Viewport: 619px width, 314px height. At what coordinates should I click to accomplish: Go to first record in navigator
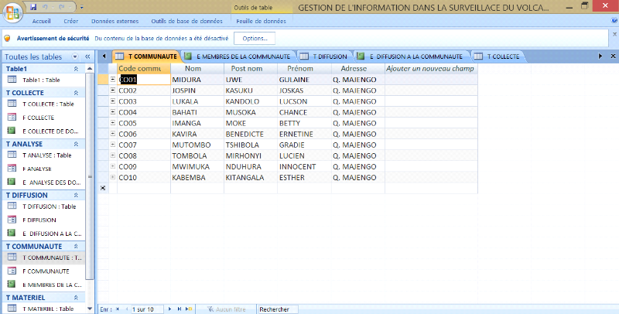[x=118, y=309]
